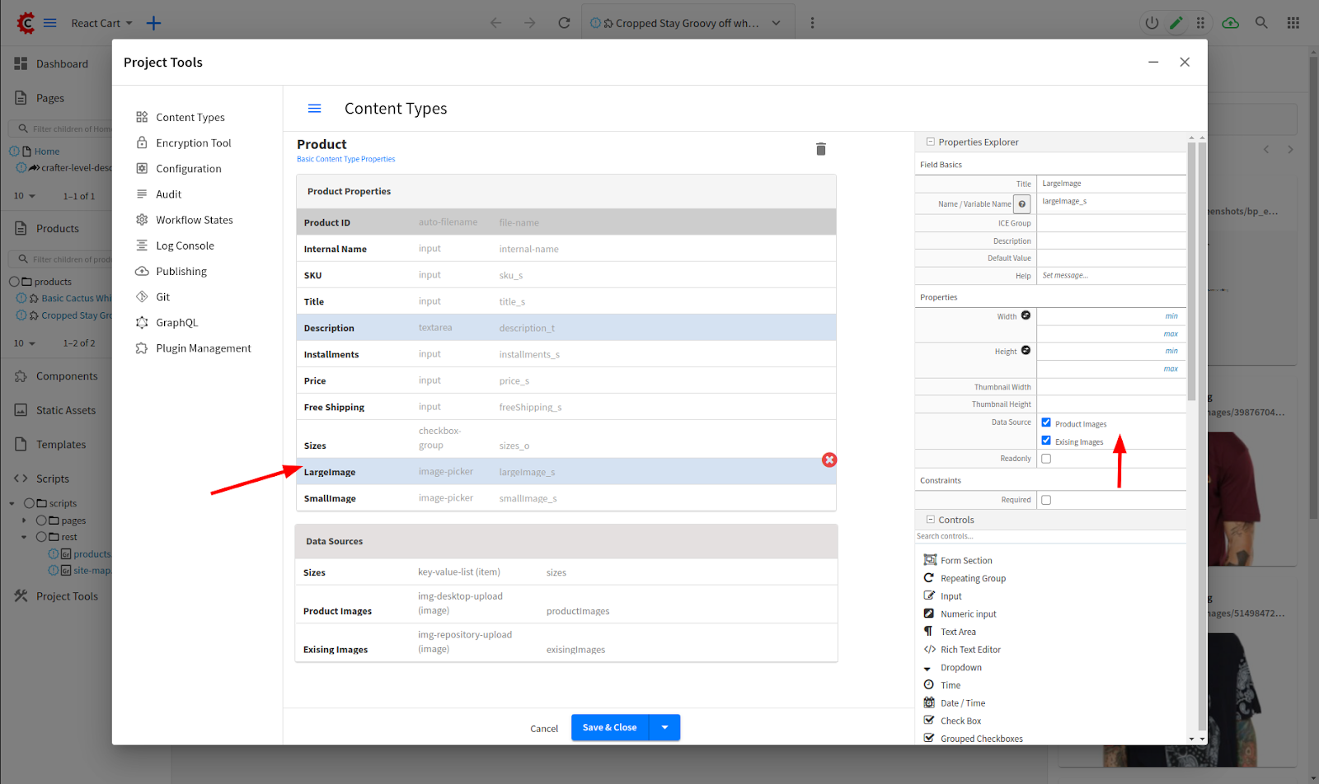Click the cloud publish icon in top bar
1319x784 pixels.
(x=1230, y=23)
